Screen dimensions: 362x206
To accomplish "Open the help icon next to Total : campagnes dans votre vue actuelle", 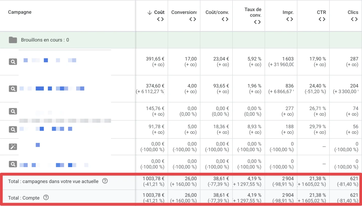I will [105, 181].
